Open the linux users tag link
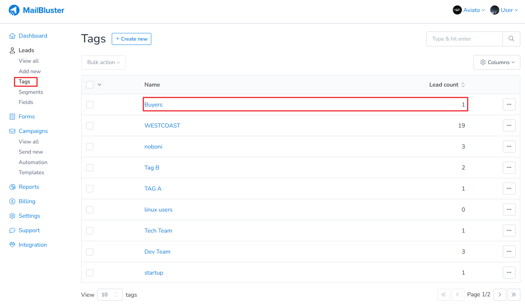 tap(159, 210)
